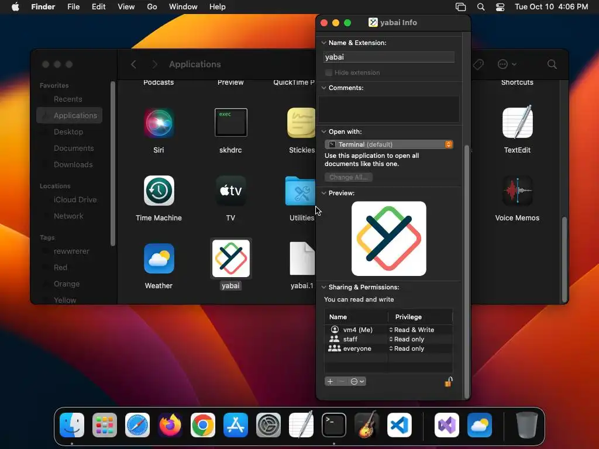Select Desktop in Finder sidebar
Screen dimensions: 599x449
(68, 132)
